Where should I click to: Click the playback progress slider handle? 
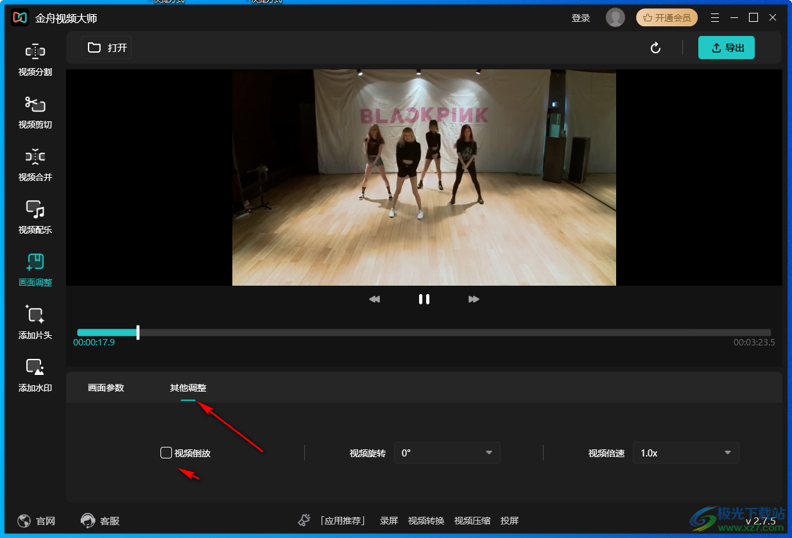point(138,333)
